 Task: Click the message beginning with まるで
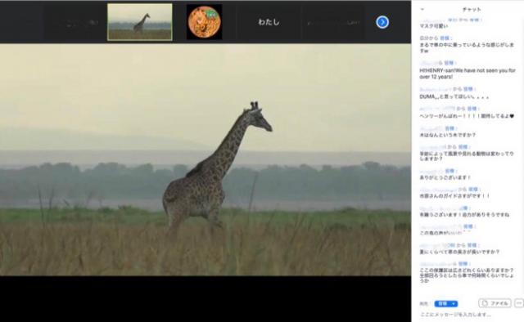pos(467,47)
